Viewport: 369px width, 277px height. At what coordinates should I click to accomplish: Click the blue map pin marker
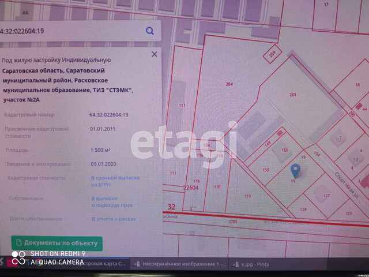pyautogui.click(x=295, y=171)
